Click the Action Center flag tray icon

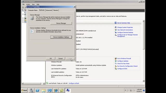click(x=128, y=90)
